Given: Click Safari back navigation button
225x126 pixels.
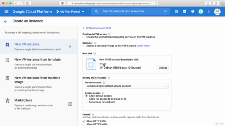Looking at the screenshot, I should tap(16, 3).
